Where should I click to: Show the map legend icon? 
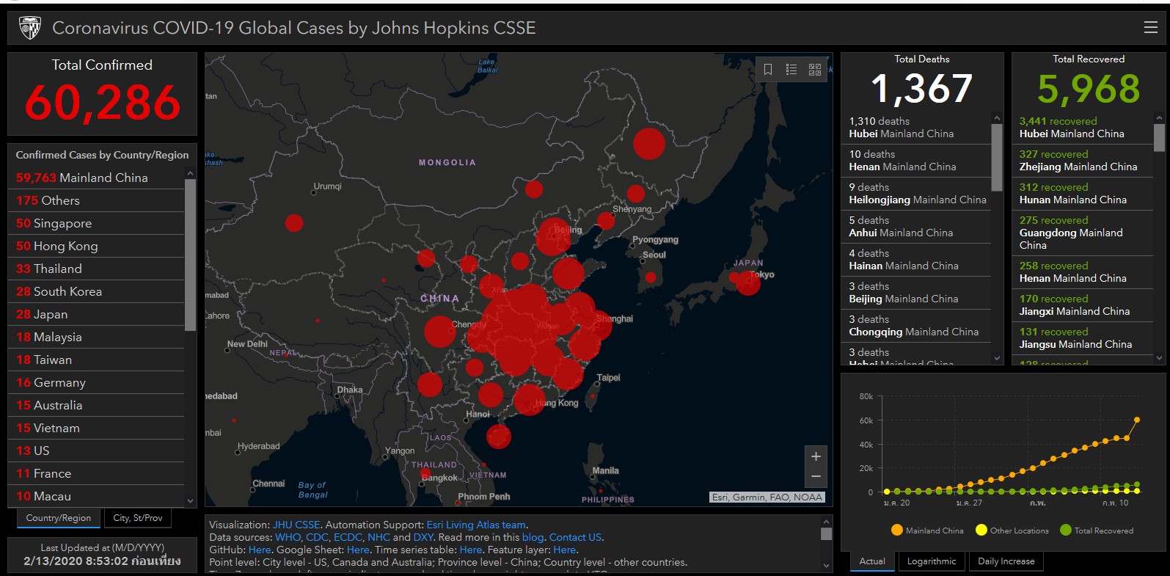[791, 69]
